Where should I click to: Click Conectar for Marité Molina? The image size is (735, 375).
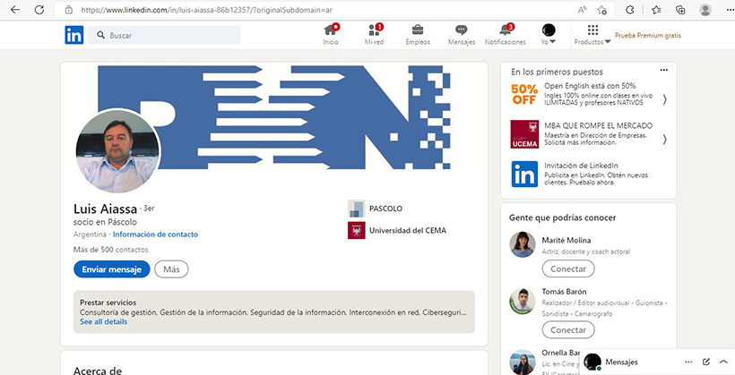click(568, 268)
